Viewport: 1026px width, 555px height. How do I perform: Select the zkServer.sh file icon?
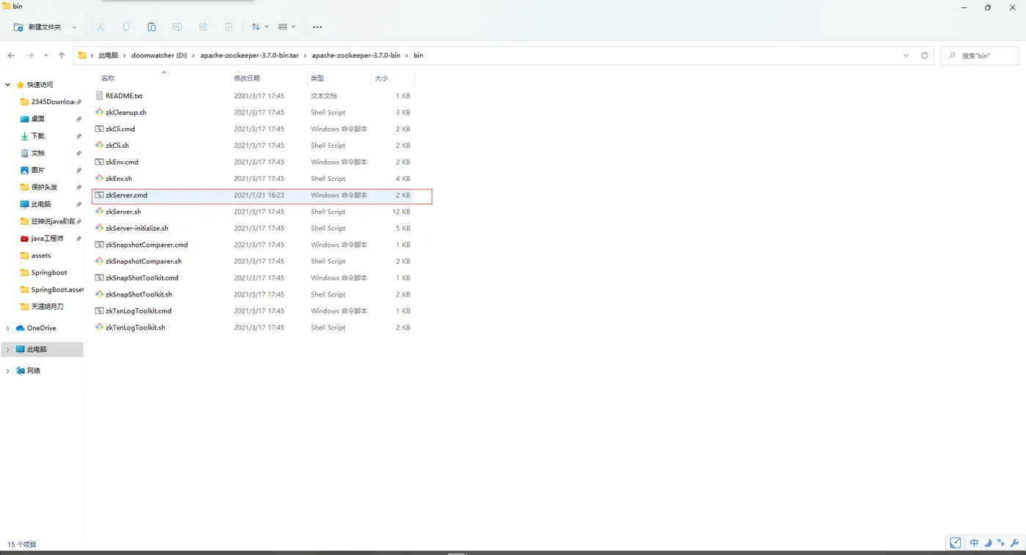[100, 212]
